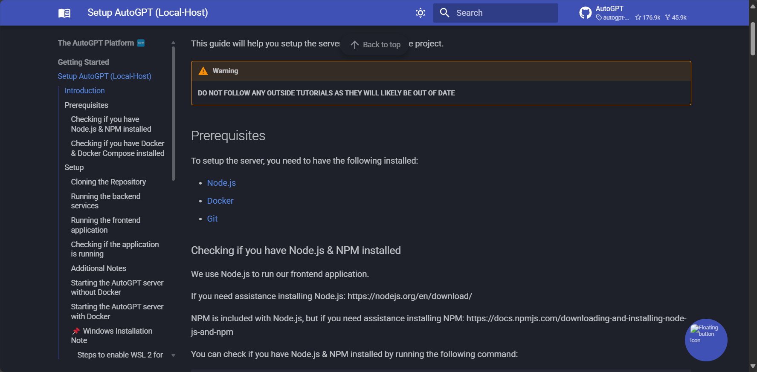Open Windows Installation Note entry
Screen dimensions: 757x372
click(111, 336)
